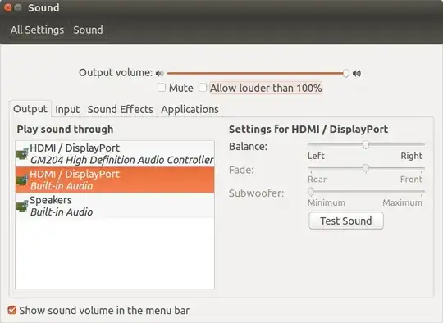Click the 'Left' balance label
The width and height of the screenshot is (443, 323).
click(x=316, y=156)
